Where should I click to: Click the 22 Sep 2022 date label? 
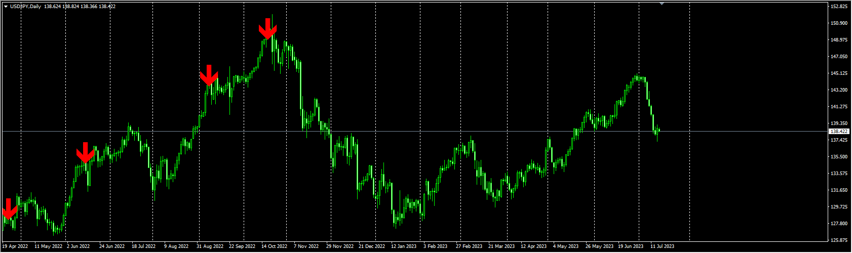(242, 246)
